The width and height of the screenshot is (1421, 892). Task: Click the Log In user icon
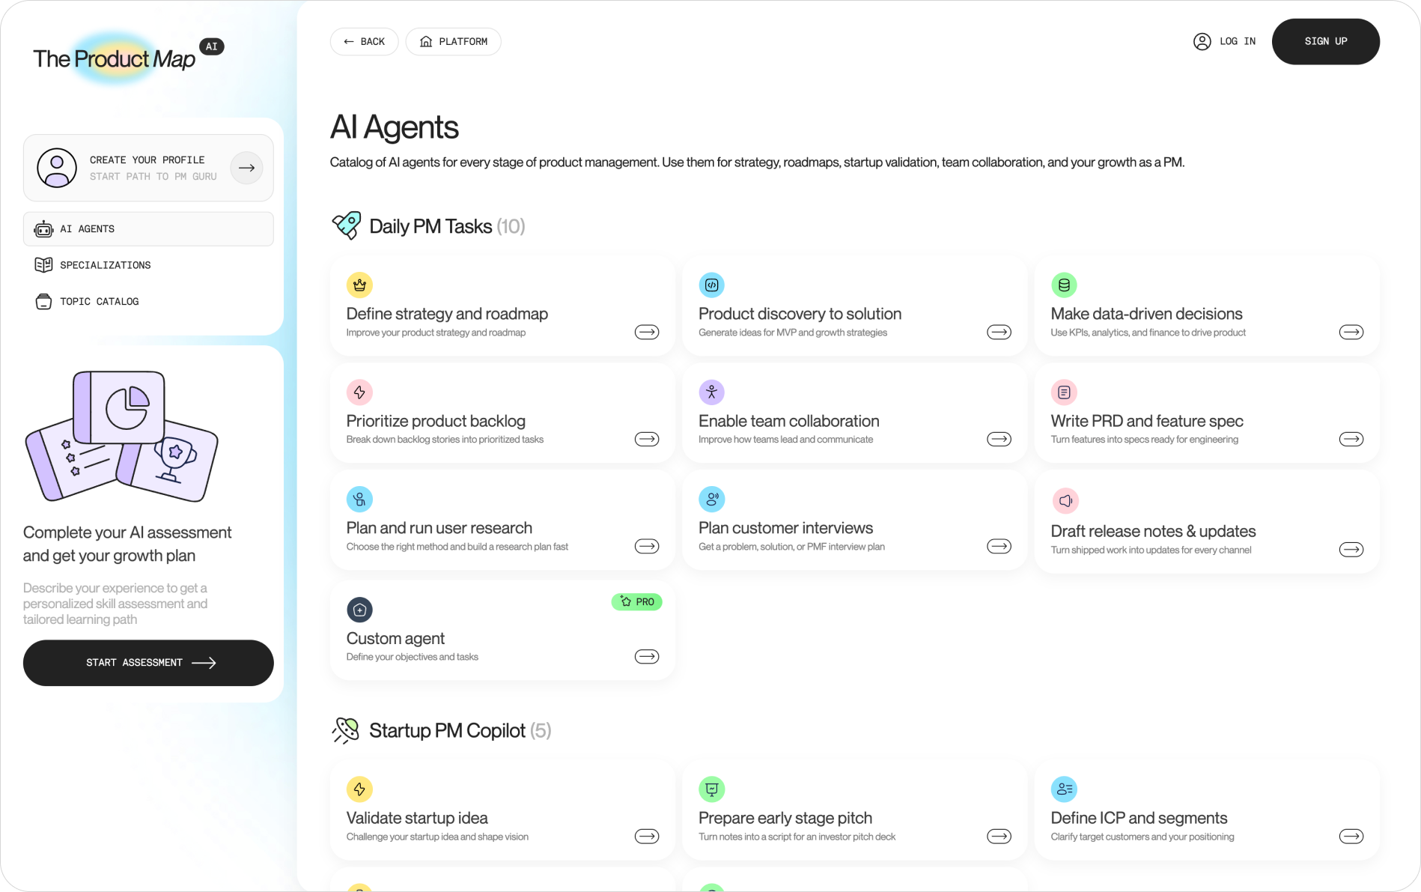coord(1202,41)
